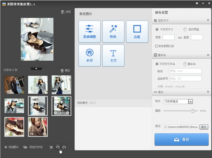Click the 我的操作 (0) operations header
The height and width of the screenshot is (158, 212).
point(87,103)
